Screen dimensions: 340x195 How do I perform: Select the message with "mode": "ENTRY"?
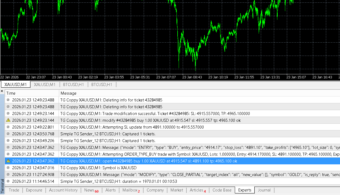click(x=200, y=147)
